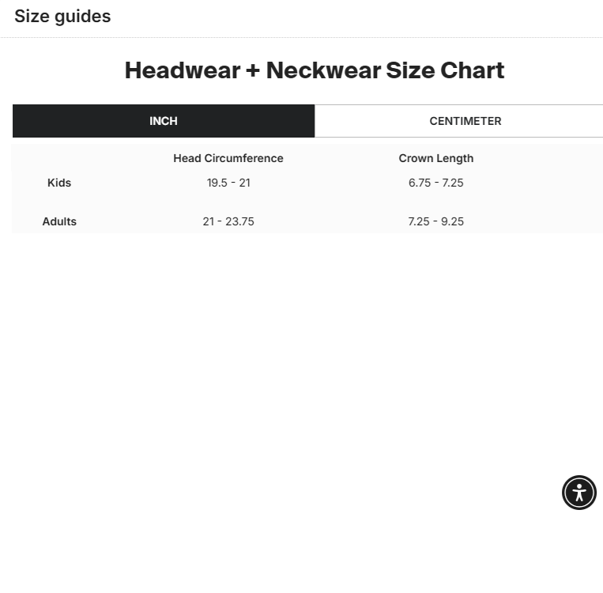Image resolution: width=603 pixels, height=593 pixels.
Task: Click the dotted divider below Size guides
Action: coord(301,37)
